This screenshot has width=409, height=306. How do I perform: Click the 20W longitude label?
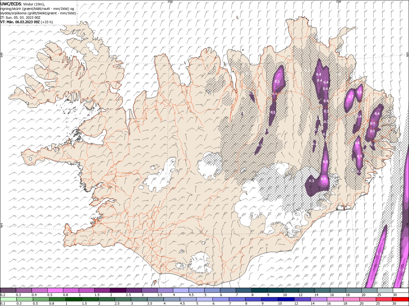pyautogui.click(x=170, y=2)
